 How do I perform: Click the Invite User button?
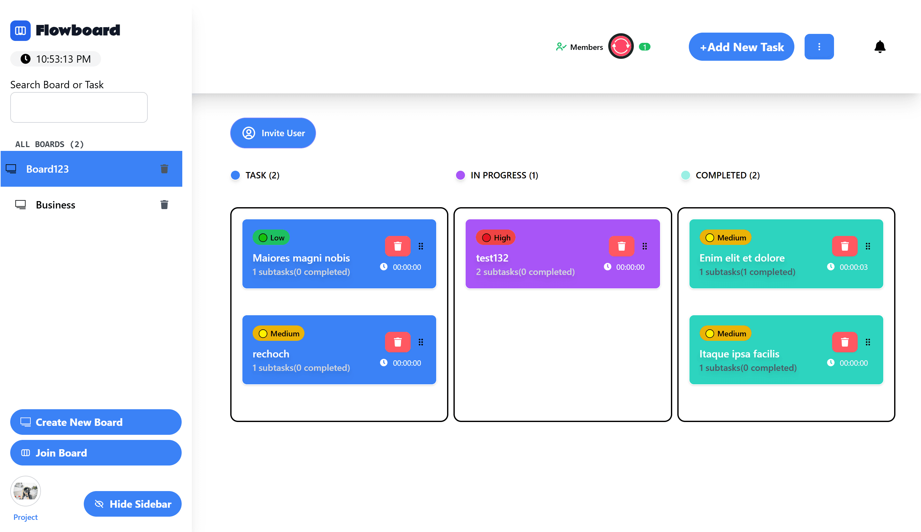pos(273,133)
